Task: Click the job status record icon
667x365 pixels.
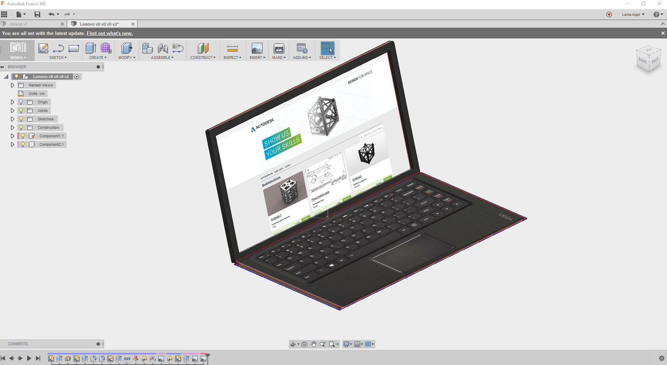Action: 609,14
